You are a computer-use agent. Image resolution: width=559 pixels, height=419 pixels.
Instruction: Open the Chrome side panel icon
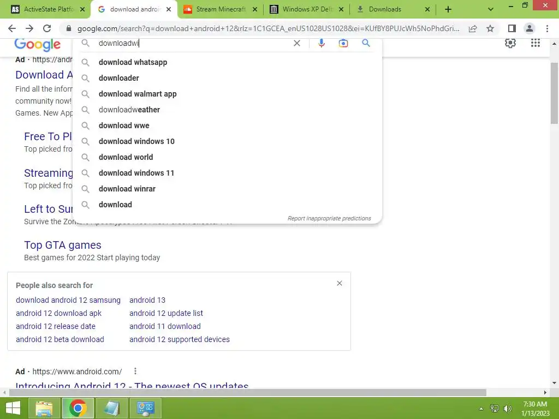click(x=512, y=28)
